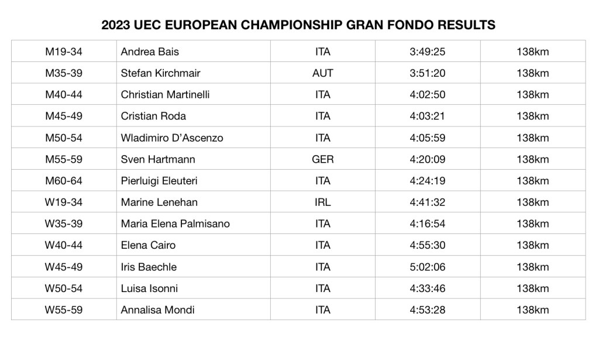This screenshot has height=337, width=599.
Task: Click the name Maria Elena Palmisano
Action: 175,223
